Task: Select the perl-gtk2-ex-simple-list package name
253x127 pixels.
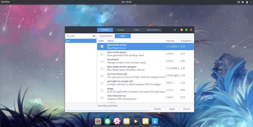Action: tap(120, 81)
